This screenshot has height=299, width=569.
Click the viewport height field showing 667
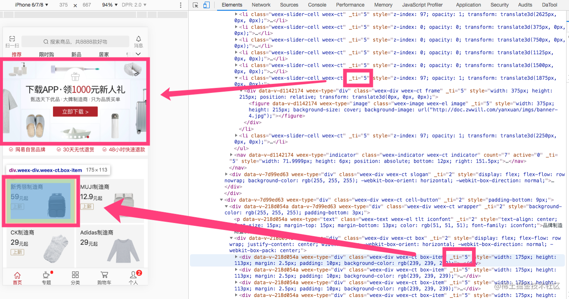[x=87, y=5]
